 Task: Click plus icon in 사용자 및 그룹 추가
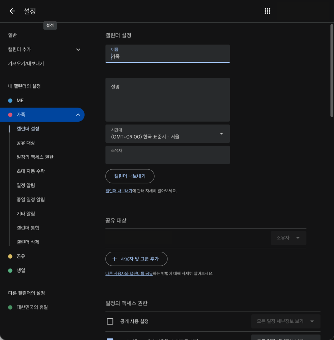[x=115, y=259]
